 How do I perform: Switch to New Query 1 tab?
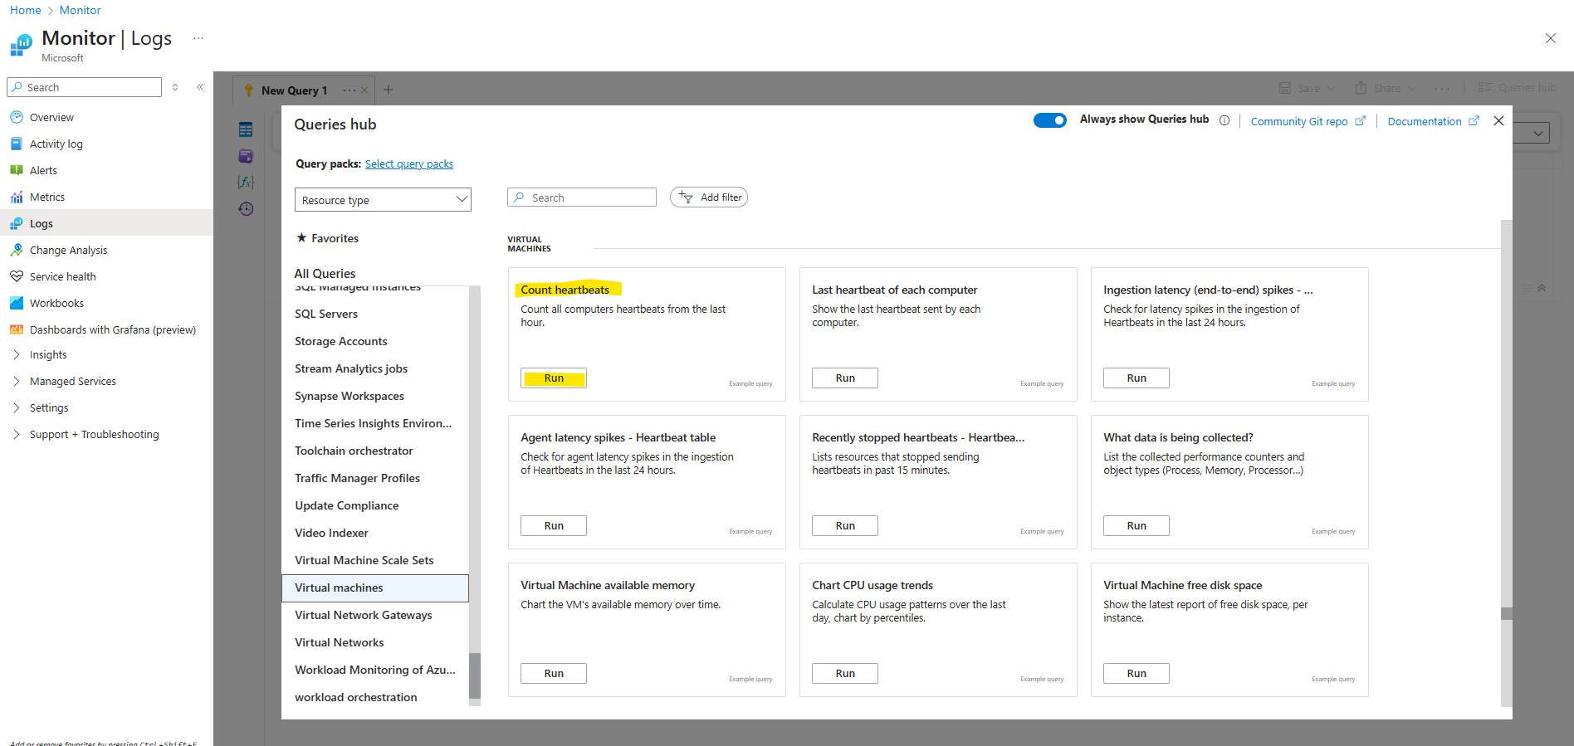(294, 90)
